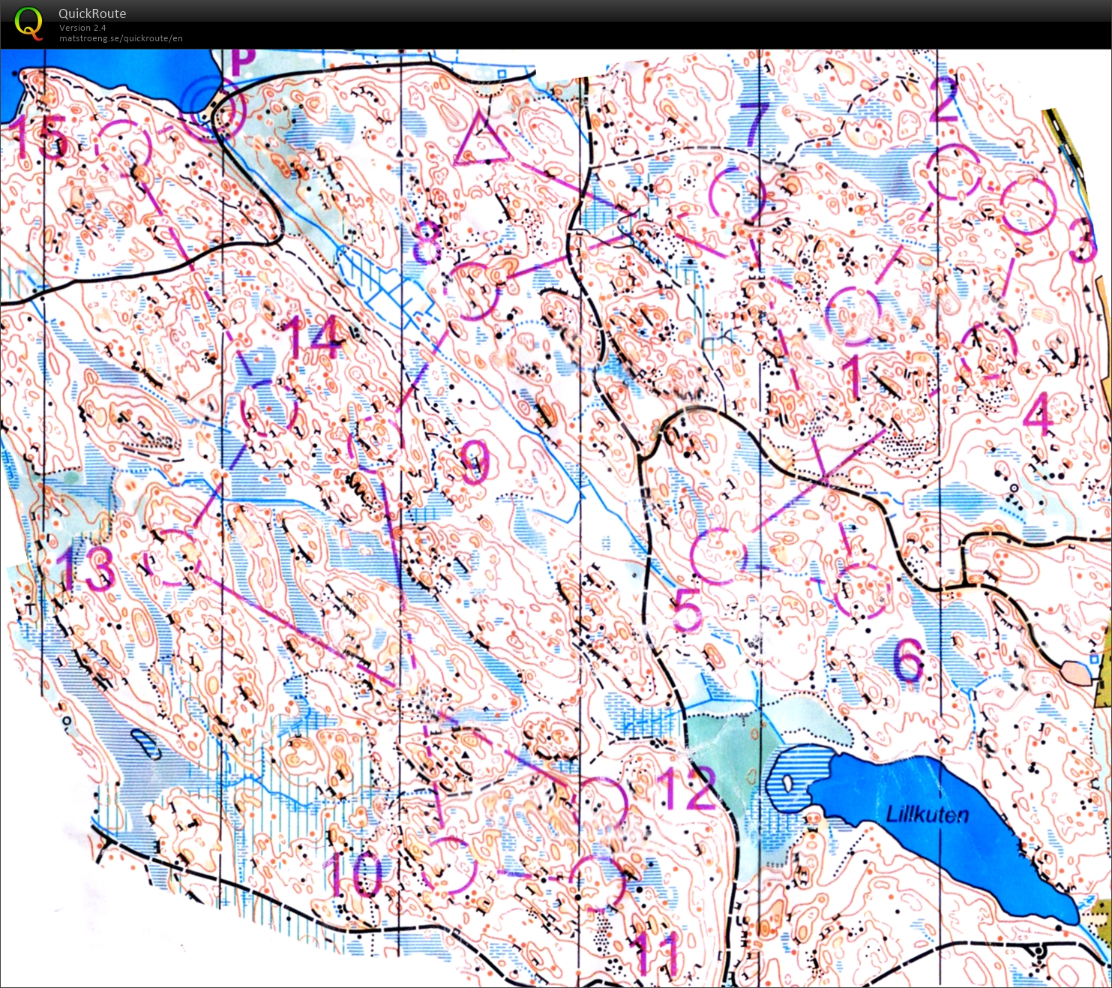1112x988 pixels.
Task: Select the start triangle on the map
Action: tap(481, 137)
